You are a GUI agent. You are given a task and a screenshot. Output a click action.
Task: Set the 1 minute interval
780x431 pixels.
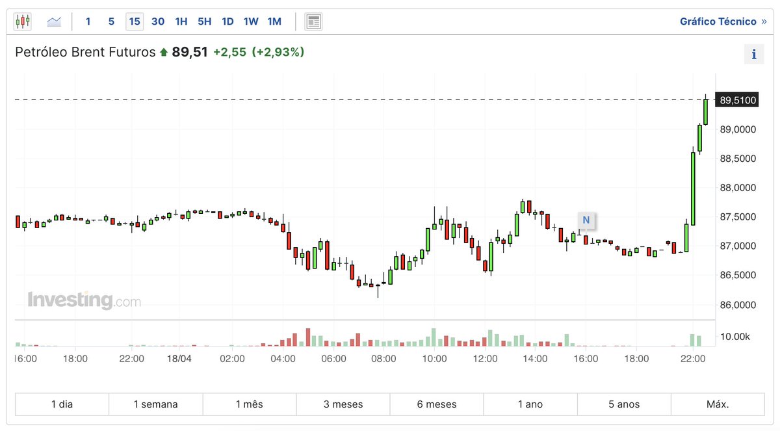[x=88, y=21]
